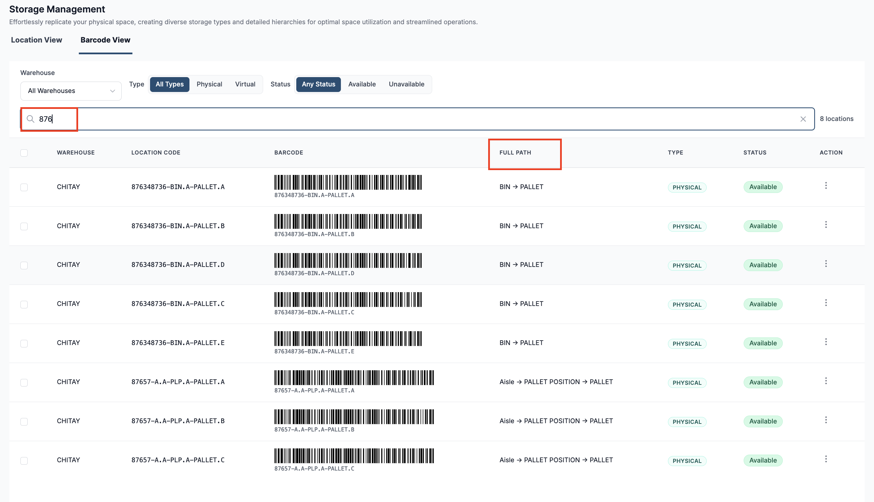
Task: Open actions menu for 876348736-BIN.A-PALLET.A row
Action: tap(826, 186)
